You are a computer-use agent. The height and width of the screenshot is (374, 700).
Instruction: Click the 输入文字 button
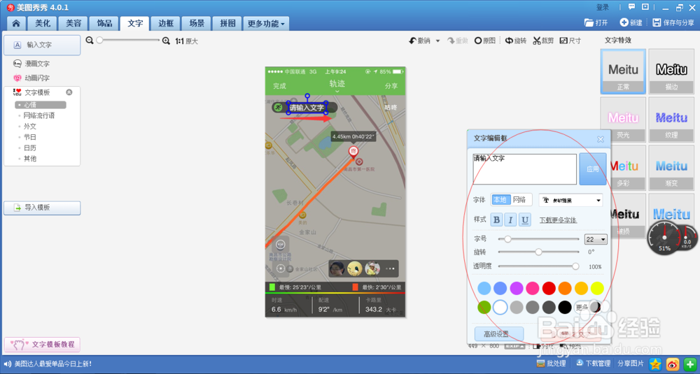click(42, 45)
